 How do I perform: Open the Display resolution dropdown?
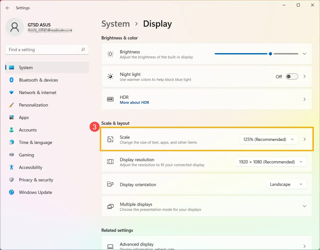271,162
